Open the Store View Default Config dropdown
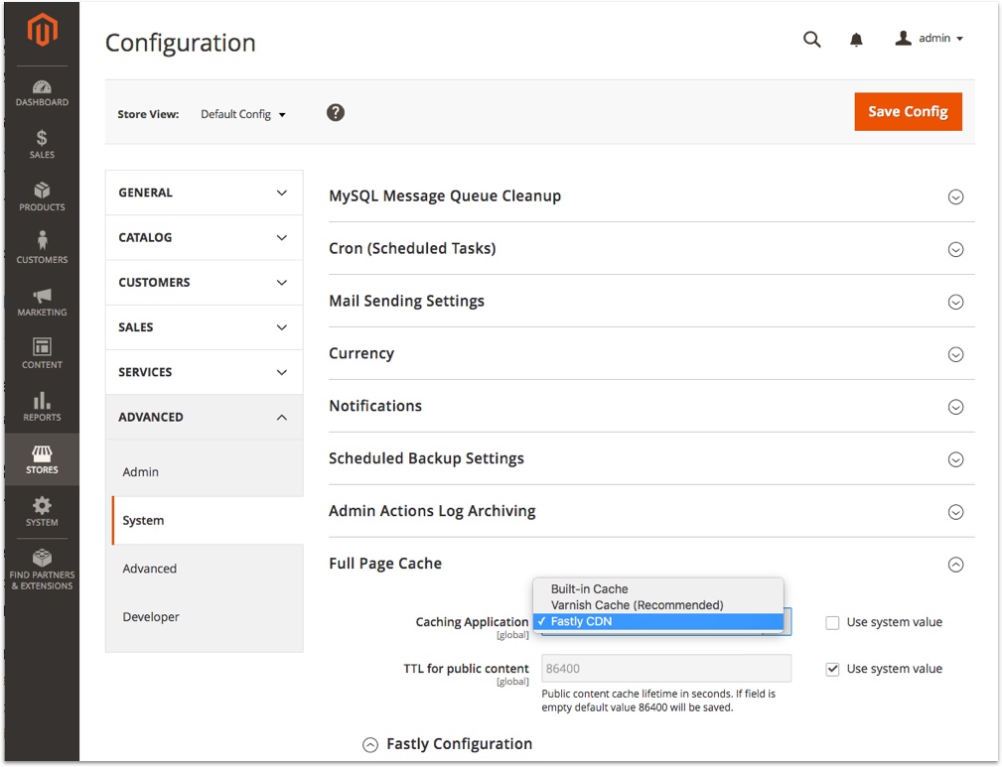Image resolution: width=1002 pixels, height=767 pixels. 243,114
